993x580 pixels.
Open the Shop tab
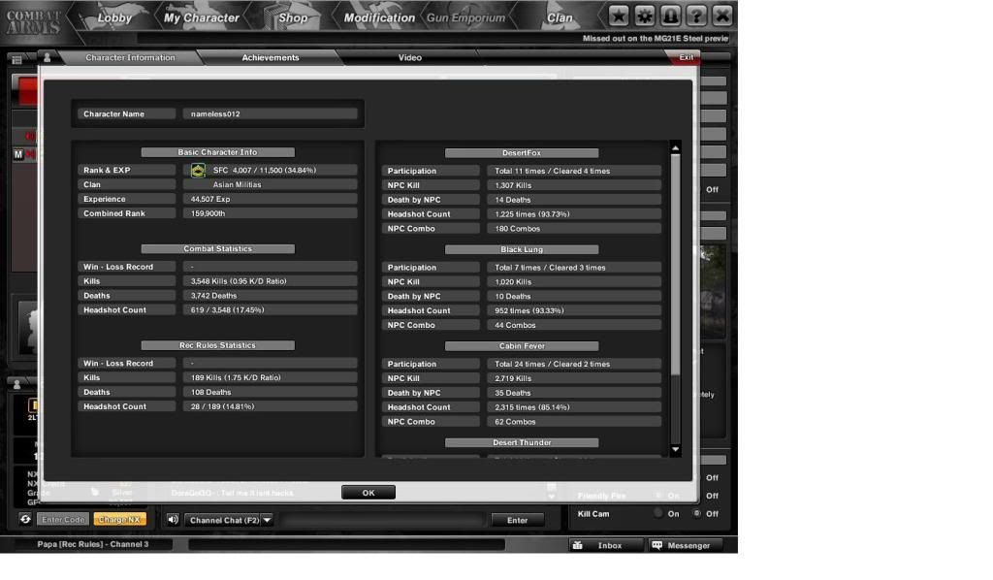[293, 17]
